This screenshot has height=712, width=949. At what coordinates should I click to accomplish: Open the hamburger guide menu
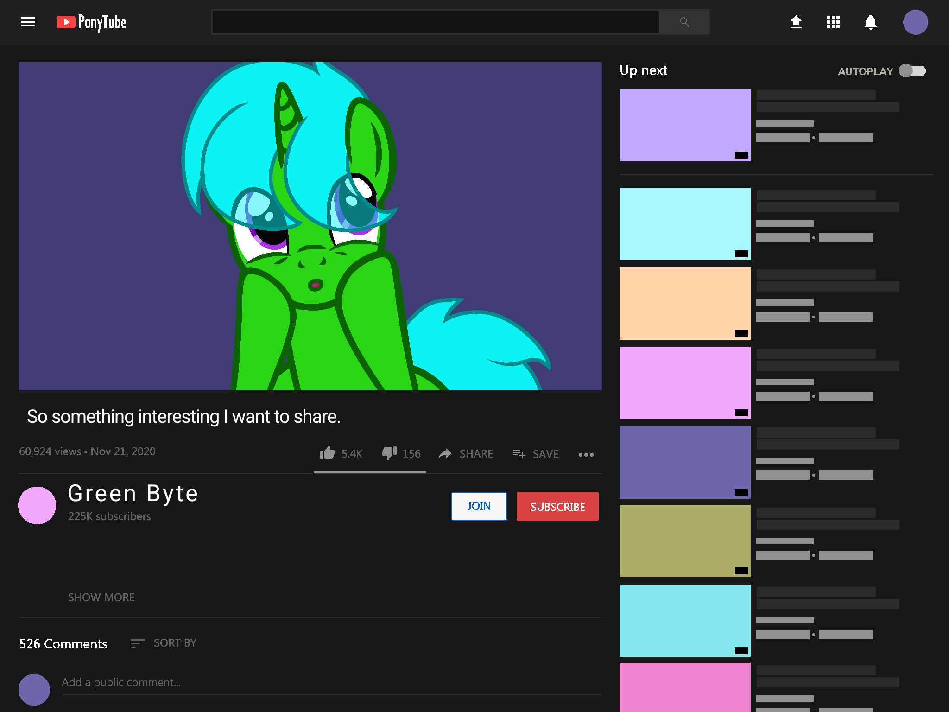coord(28,22)
